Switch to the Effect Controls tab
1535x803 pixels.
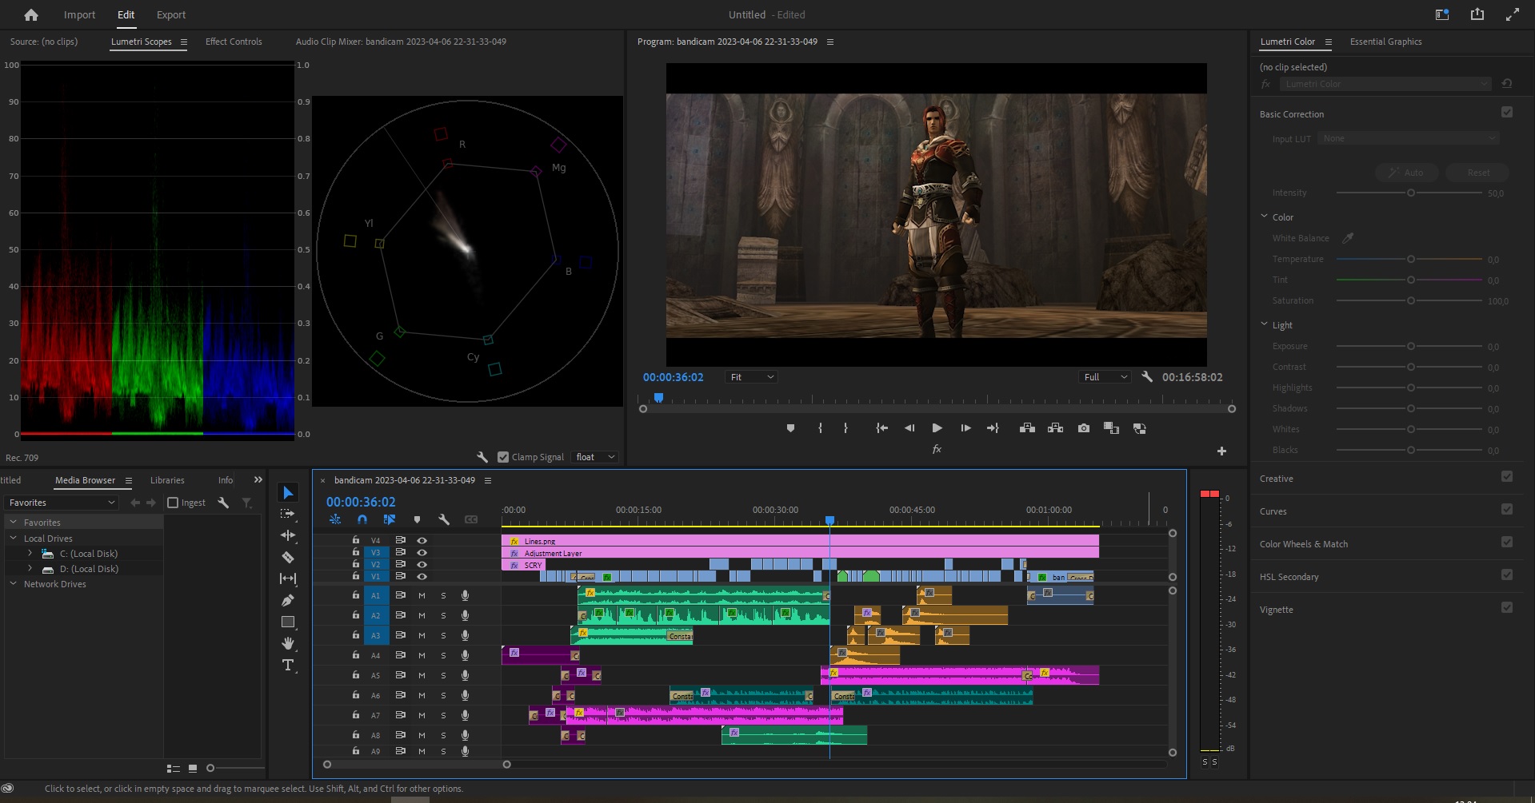tap(234, 42)
